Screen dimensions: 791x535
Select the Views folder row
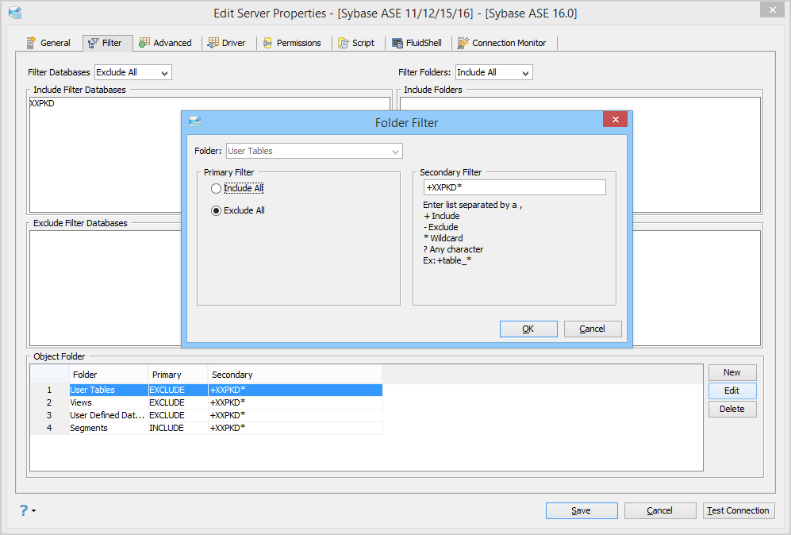tap(206, 402)
